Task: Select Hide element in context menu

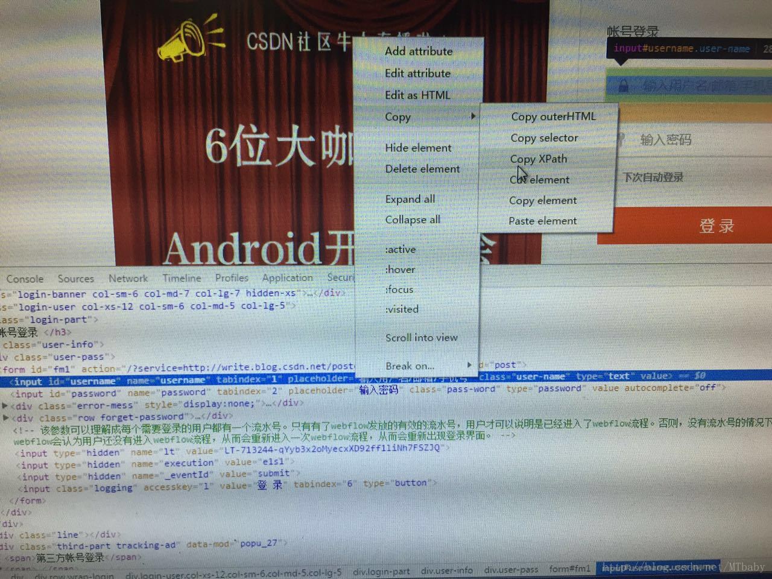Action: click(x=418, y=148)
